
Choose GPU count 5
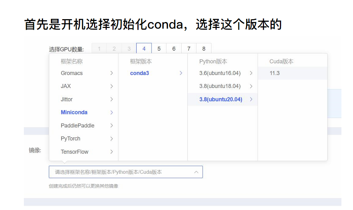click(x=159, y=49)
